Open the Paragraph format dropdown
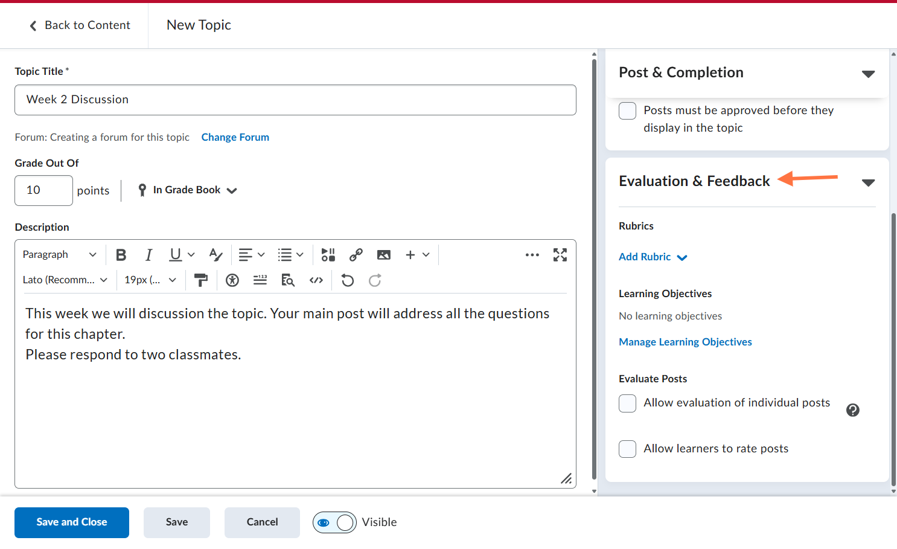Viewport: 897px width, 549px height. [x=59, y=255]
